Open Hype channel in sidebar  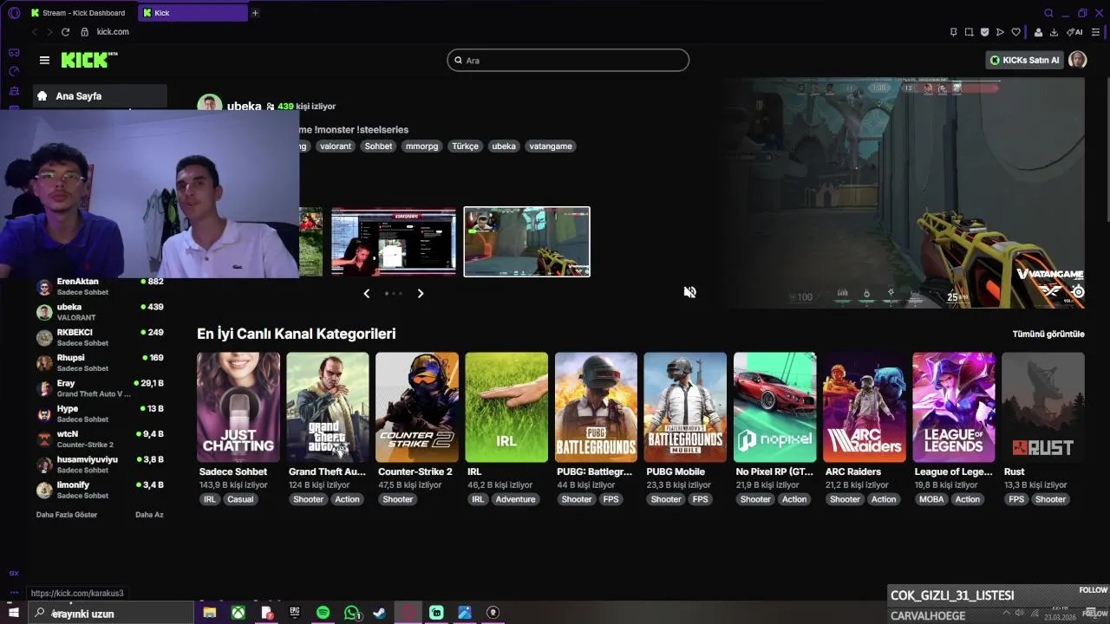click(x=100, y=413)
